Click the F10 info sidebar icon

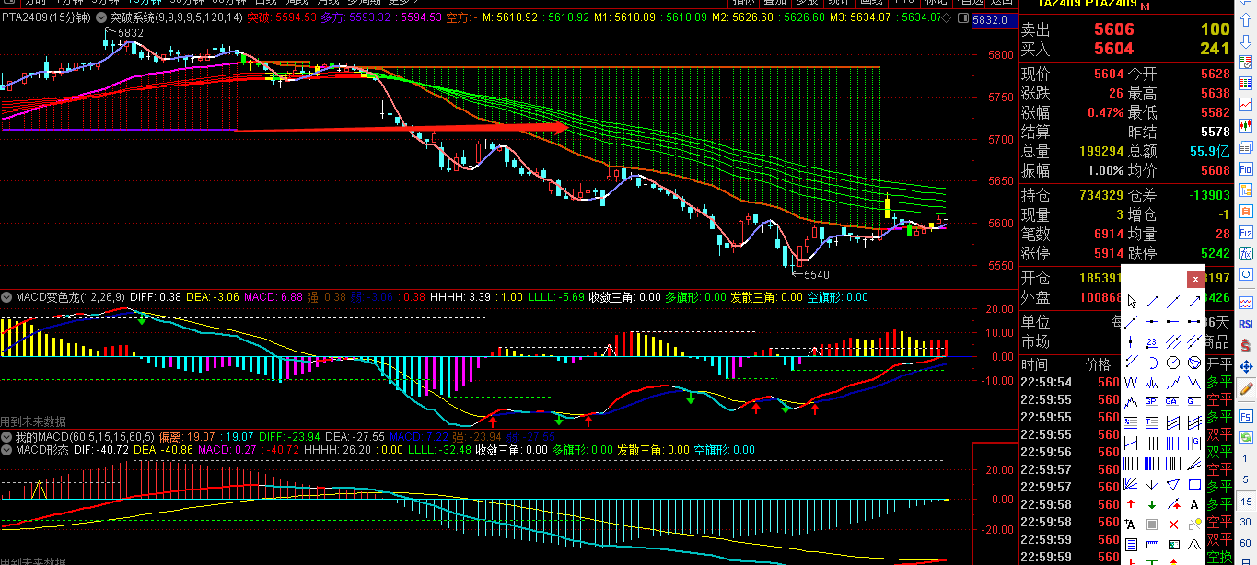[1246, 168]
